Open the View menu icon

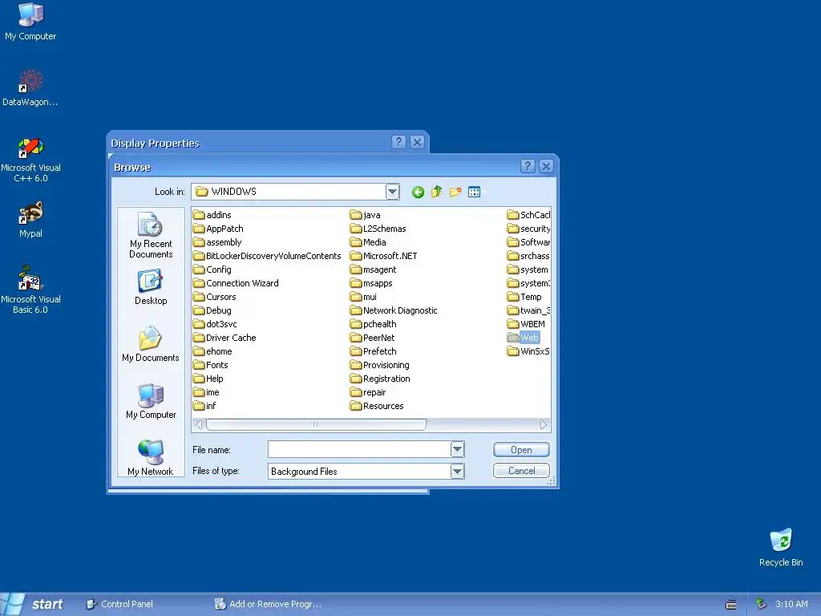point(475,192)
